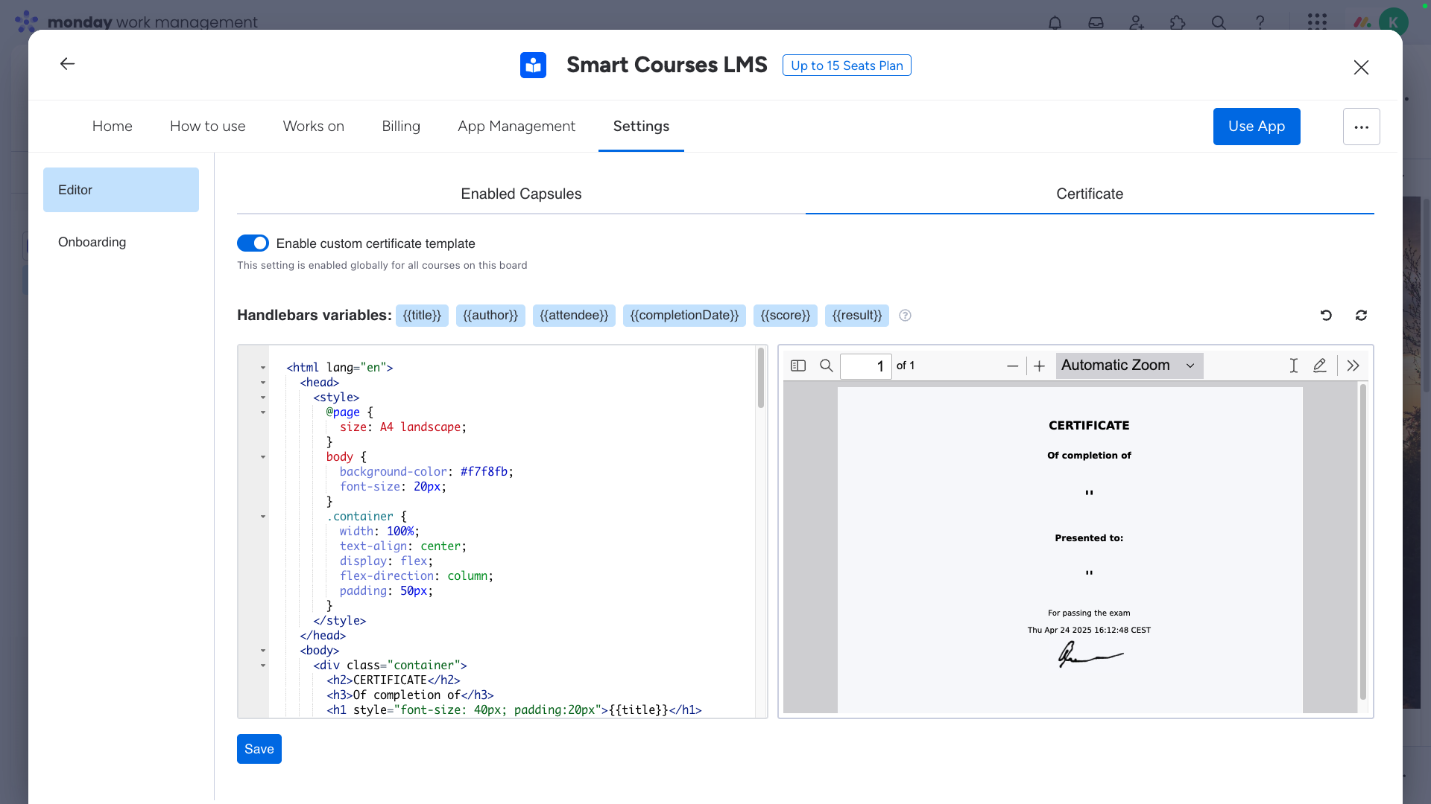Click the undo reset arrow icon

[x=1326, y=316]
